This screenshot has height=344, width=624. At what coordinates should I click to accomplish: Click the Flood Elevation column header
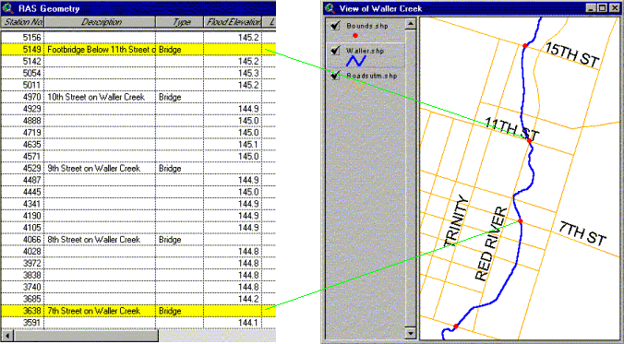tap(234, 22)
